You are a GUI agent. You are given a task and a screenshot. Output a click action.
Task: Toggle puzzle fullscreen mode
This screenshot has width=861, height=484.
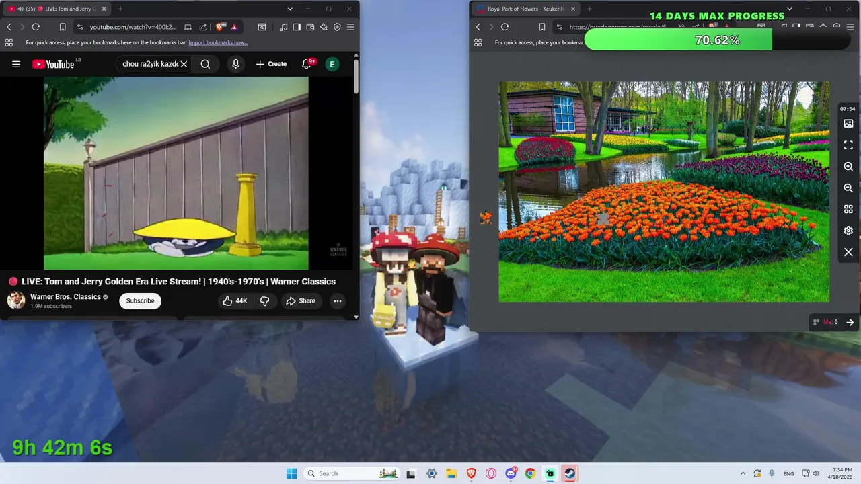848,145
